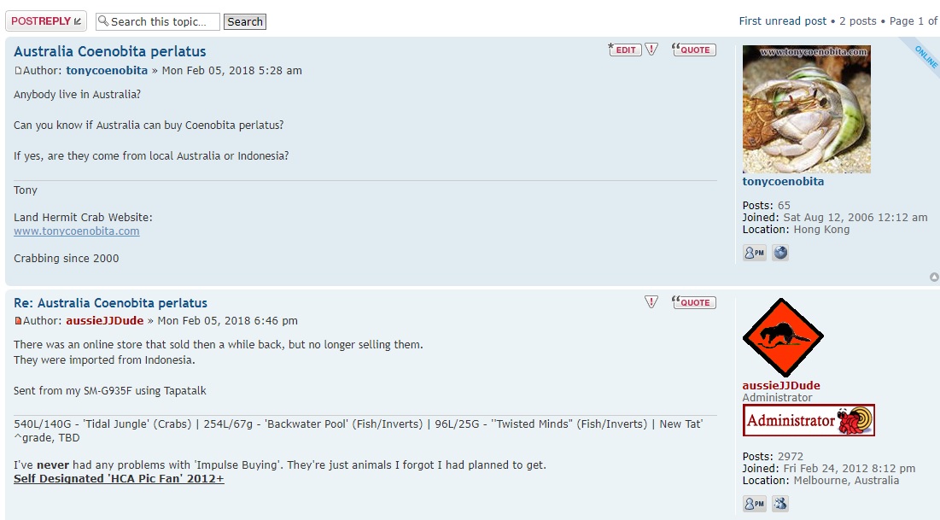Click the Search button beside the topic field
Image resolution: width=940 pixels, height=520 pixels.
pos(245,21)
